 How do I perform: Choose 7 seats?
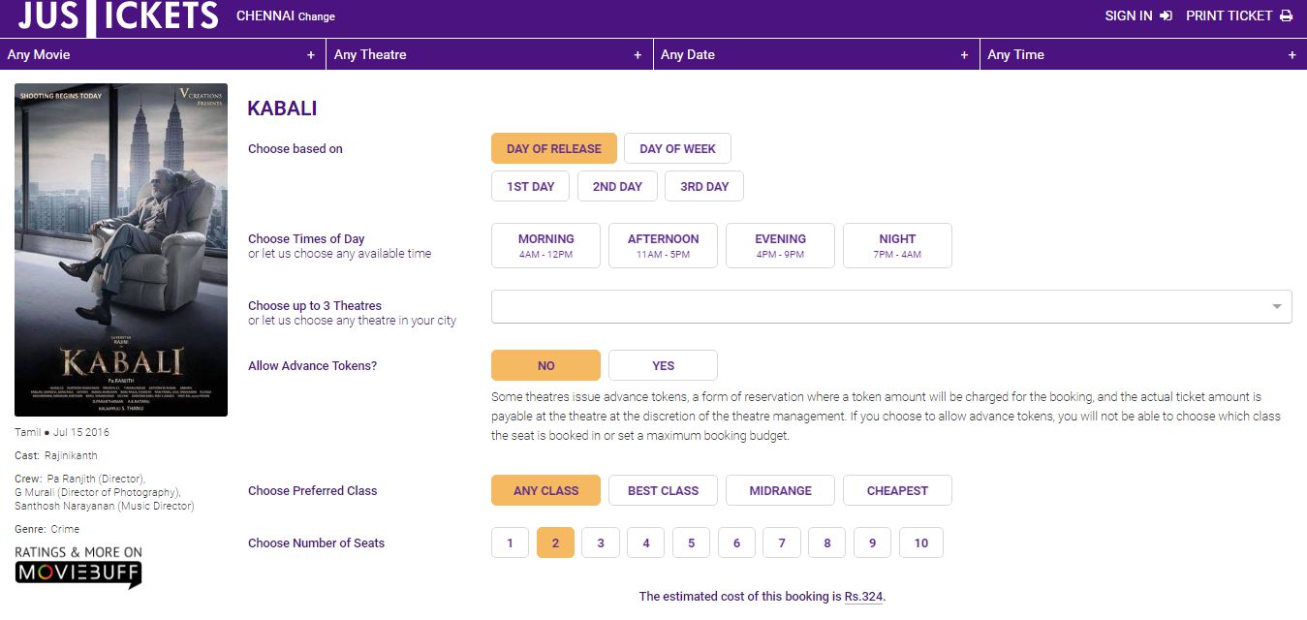782,542
